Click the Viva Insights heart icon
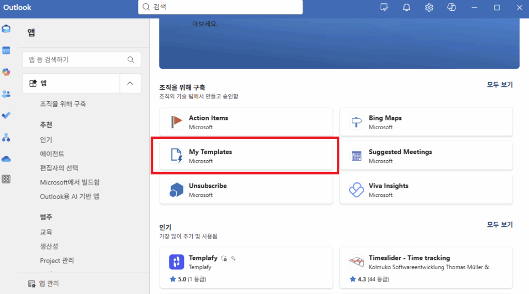 356,190
